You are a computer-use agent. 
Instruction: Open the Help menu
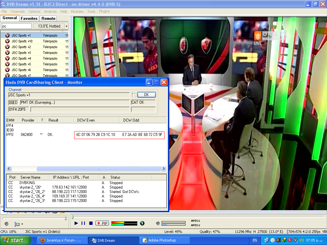tap(64, 11)
